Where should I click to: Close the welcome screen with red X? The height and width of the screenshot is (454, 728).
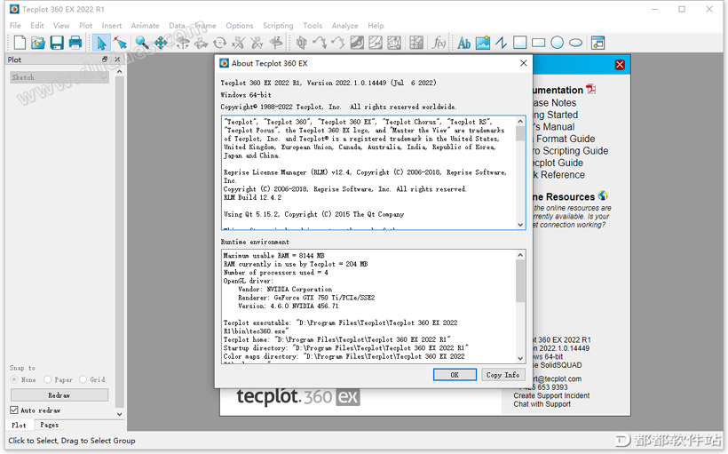point(620,65)
